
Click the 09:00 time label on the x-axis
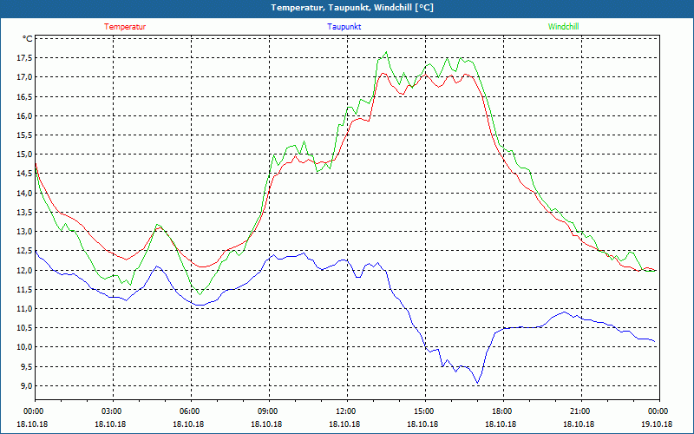click(x=268, y=411)
